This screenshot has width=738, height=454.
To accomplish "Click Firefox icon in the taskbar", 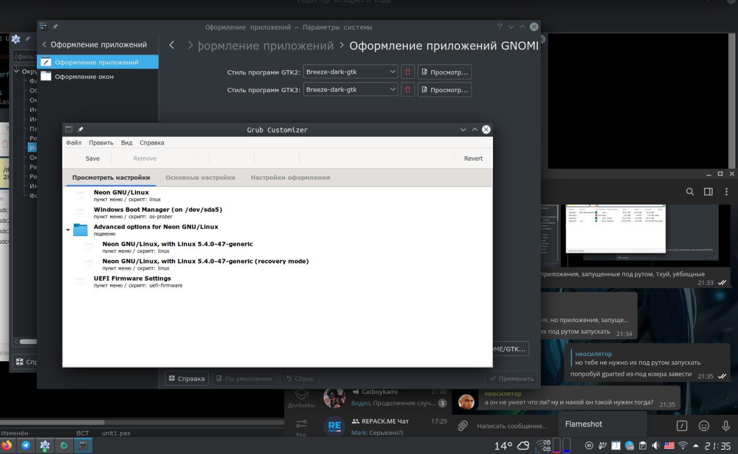I will [7, 445].
